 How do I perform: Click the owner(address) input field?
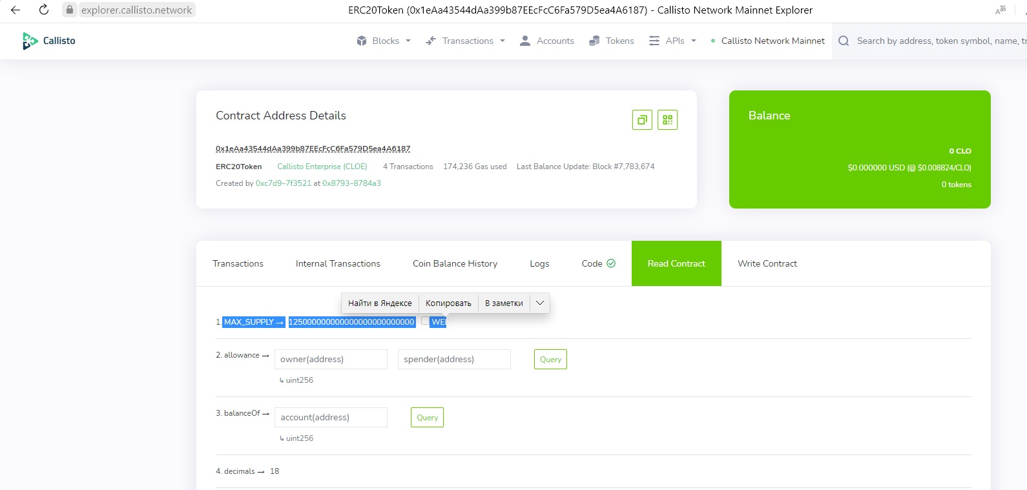331,359
